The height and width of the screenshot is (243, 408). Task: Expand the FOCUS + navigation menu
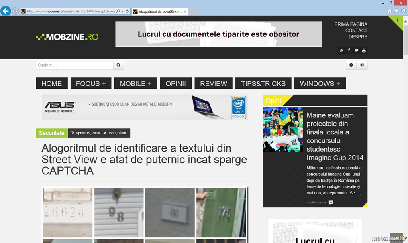tap(91, 83)
